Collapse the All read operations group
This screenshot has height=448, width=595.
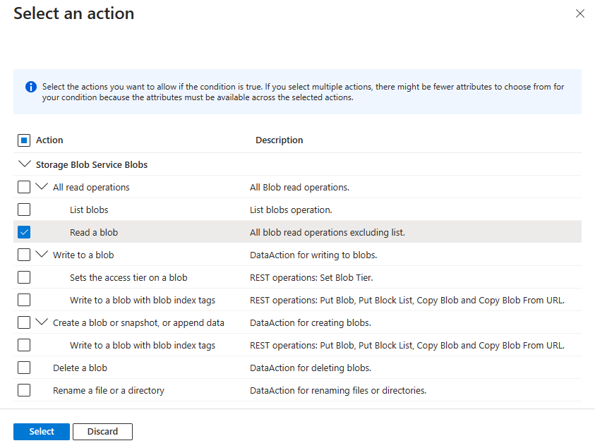41,186
